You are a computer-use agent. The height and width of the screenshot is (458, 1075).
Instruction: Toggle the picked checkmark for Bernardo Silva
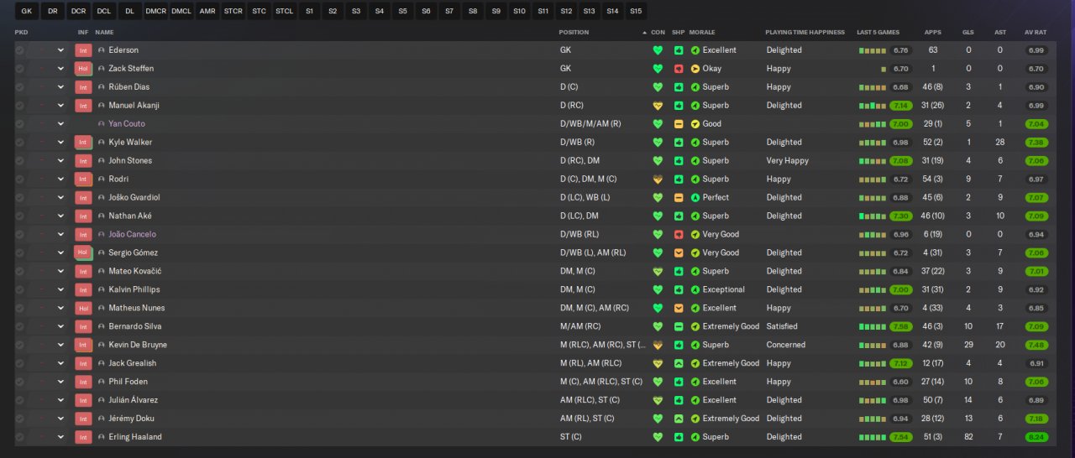point(20,327)
